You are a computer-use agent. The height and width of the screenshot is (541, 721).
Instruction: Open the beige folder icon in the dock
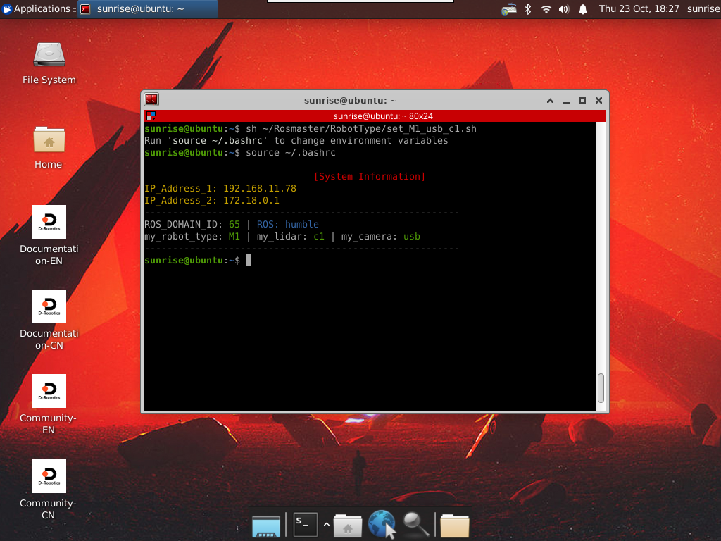pos(455,525)
